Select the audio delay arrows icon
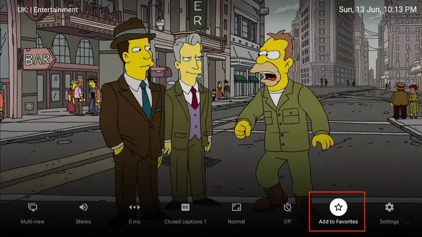The width and height of the screenshot is (422, 237). [134, 207]
